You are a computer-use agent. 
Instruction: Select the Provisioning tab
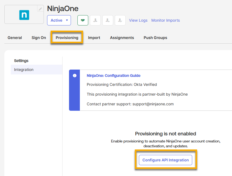point(67,38)
